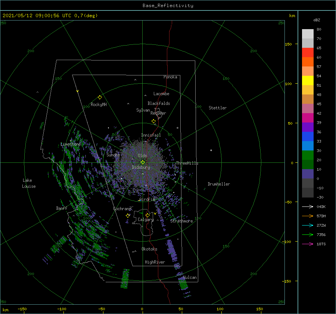Click the Lacombe label

coord(161,94)
